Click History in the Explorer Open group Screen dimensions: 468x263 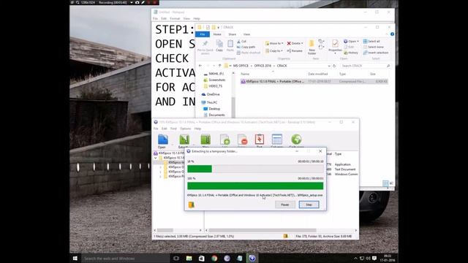[351, 53]
